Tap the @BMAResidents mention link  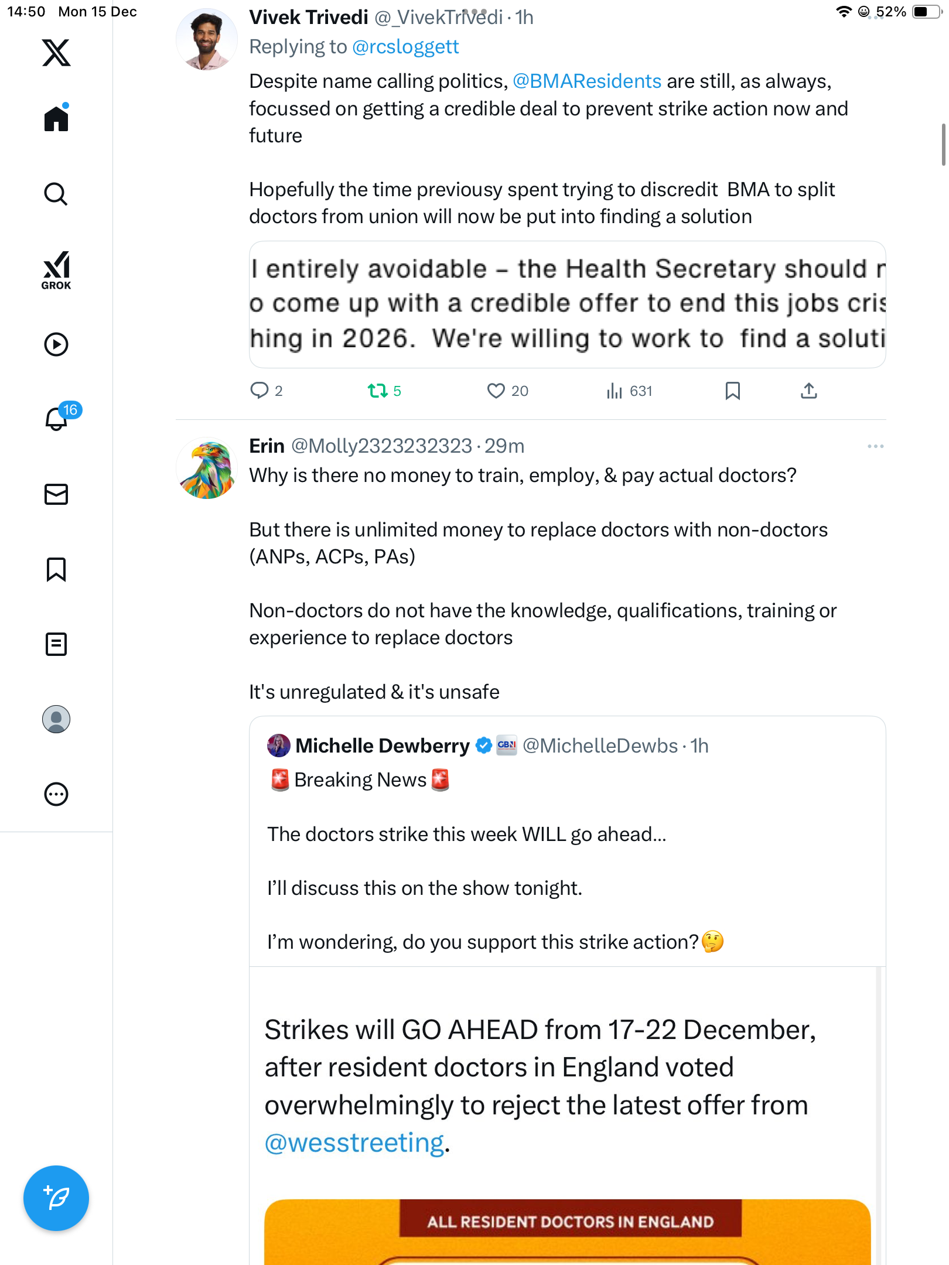pos(586,81)
